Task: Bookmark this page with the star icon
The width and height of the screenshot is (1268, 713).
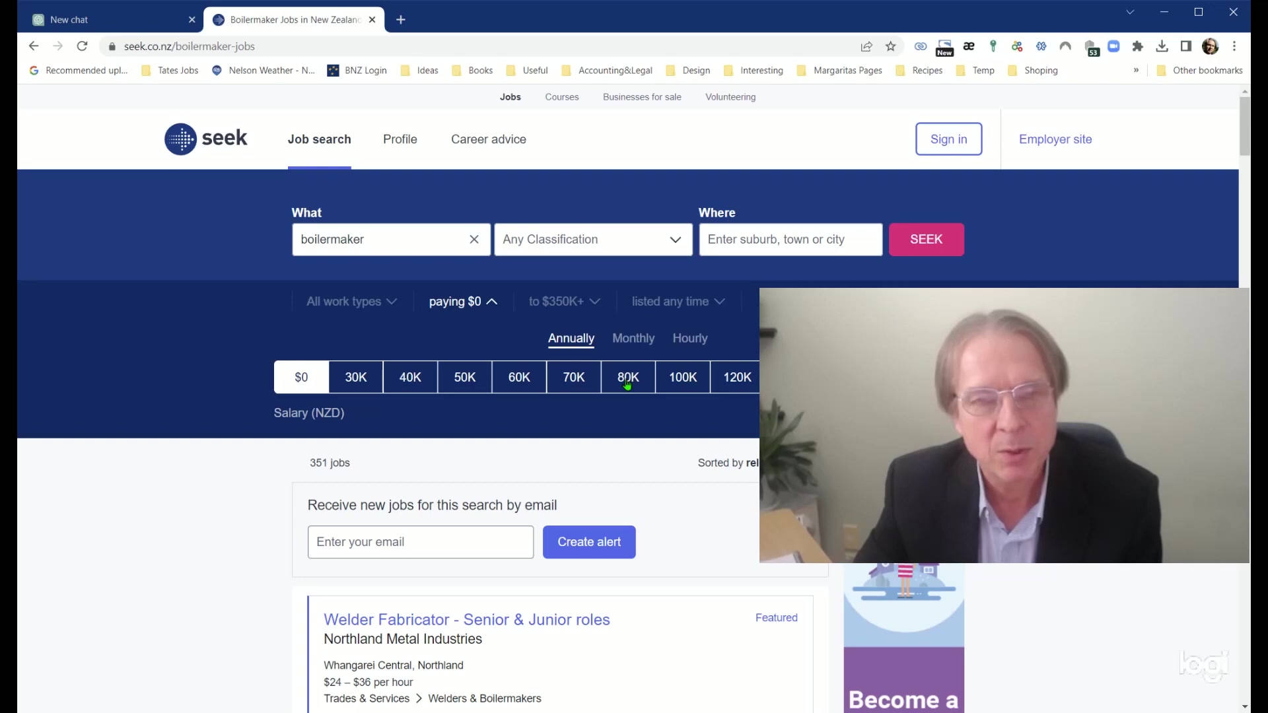Action: coord(891,46)
